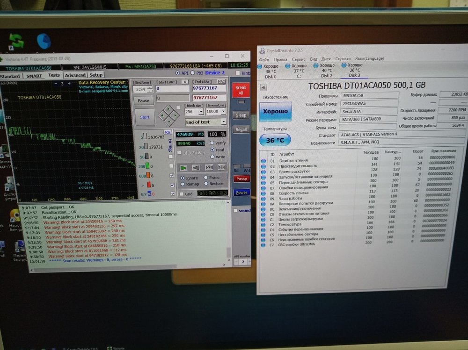The image size is (468, 350).
Task: Click the rewind scan direction icon
Action: pyautogui.click(x=197, y=167)
